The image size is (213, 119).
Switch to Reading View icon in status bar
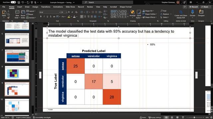177,118
